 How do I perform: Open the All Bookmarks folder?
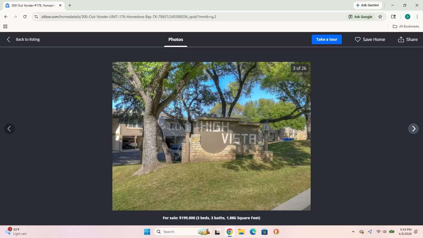tap(406, 26)
